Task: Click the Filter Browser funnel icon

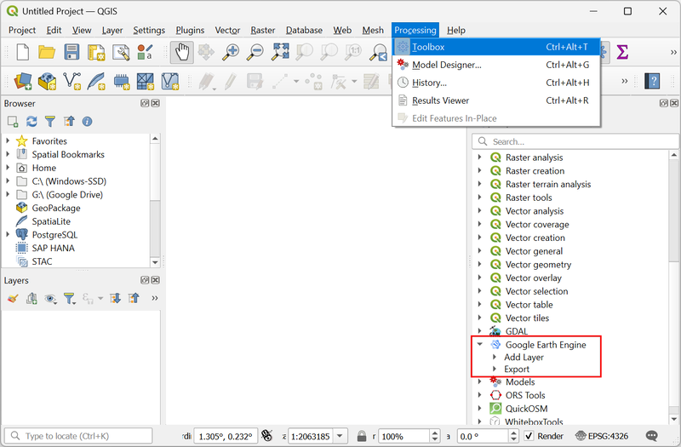Action: 50,122
